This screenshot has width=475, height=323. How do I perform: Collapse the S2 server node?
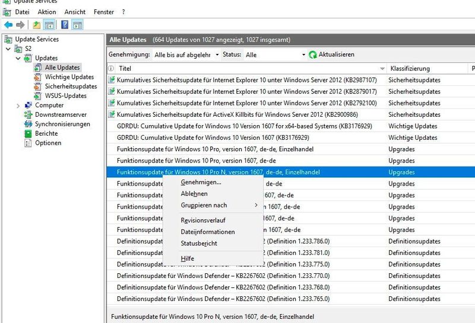coord(8,49)
